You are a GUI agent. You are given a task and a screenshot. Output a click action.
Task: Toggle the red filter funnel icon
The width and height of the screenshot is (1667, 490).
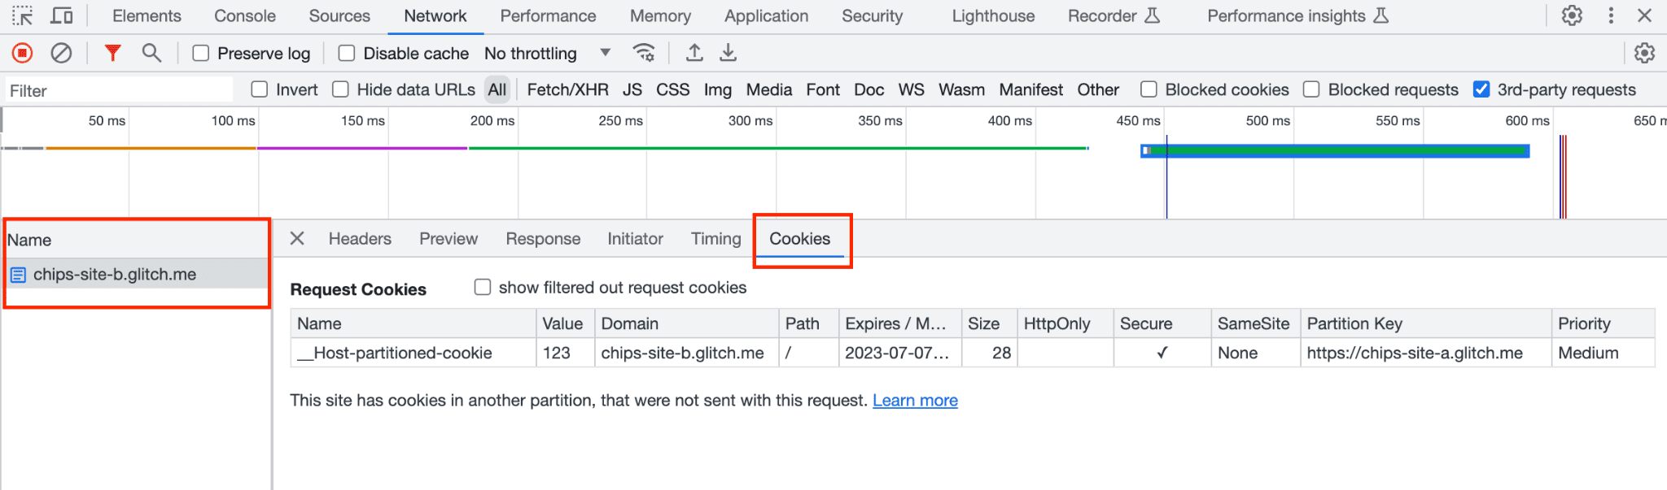[112, 54]
